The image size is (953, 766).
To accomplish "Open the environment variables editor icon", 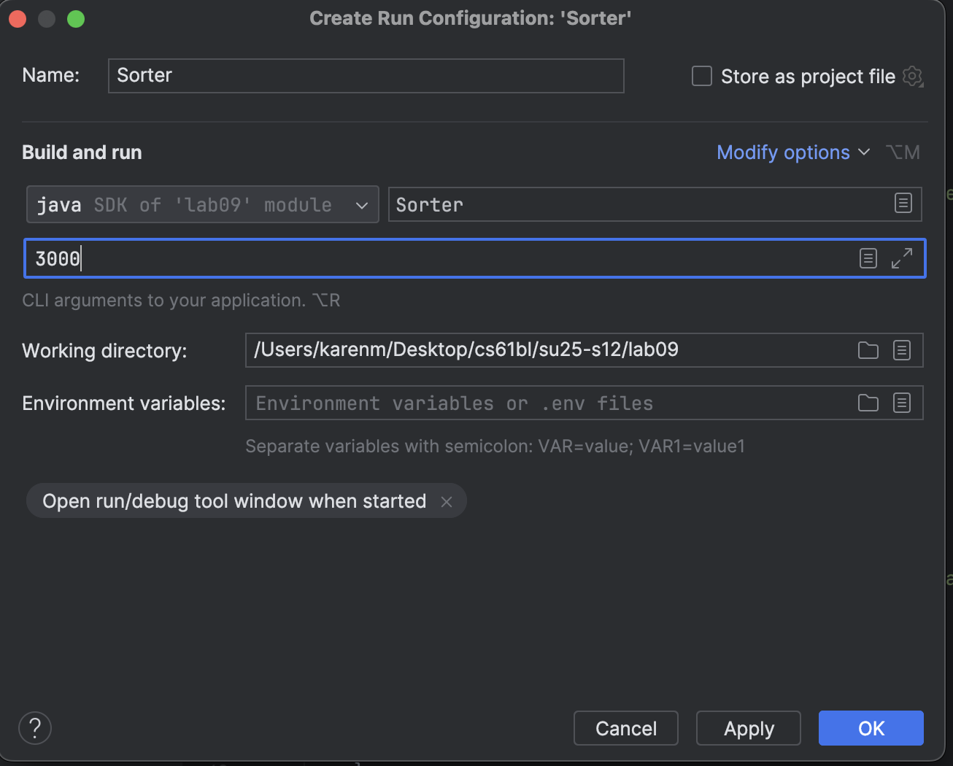I will pyautogui.click(x=902, y=403).
